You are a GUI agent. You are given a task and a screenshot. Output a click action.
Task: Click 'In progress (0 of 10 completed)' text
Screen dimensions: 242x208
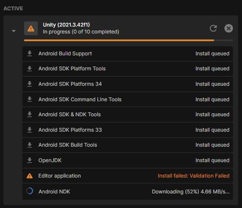(x=81, y=32)
